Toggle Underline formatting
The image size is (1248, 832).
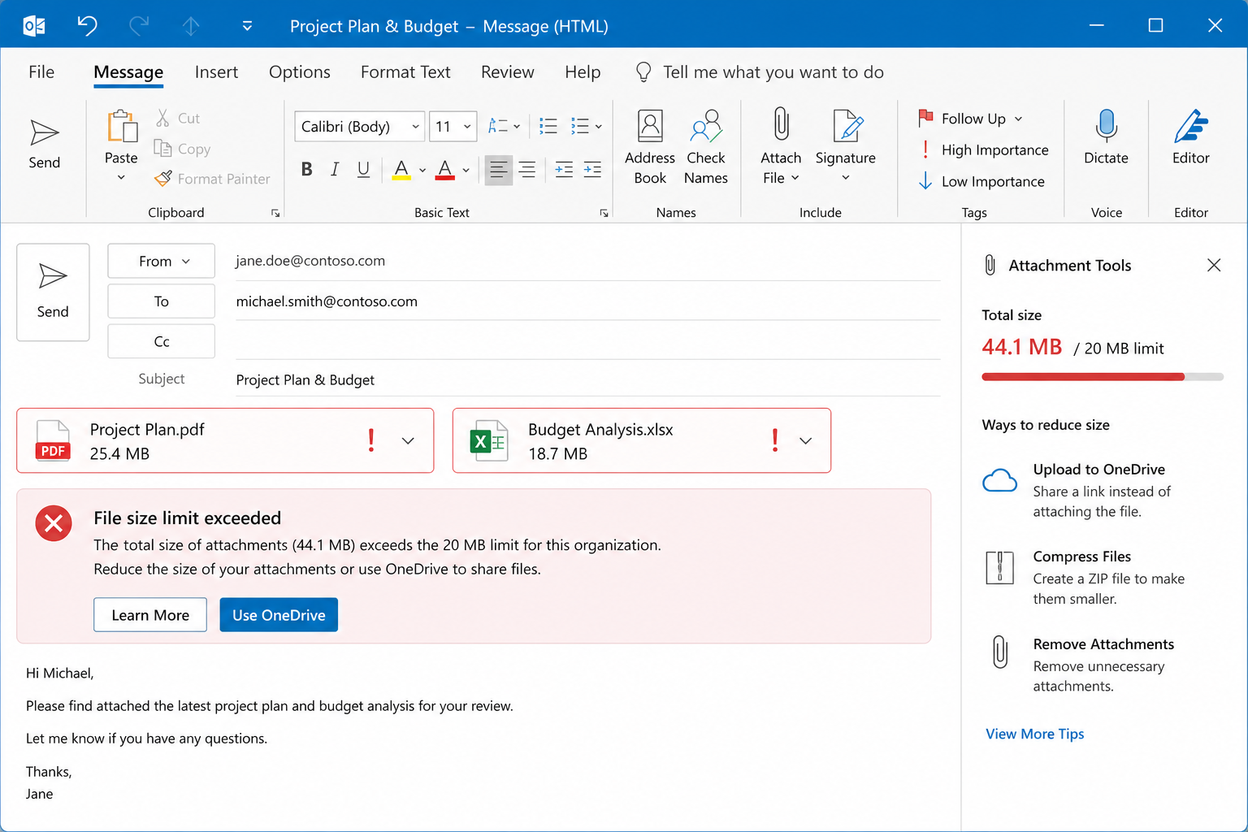(363, 169)
